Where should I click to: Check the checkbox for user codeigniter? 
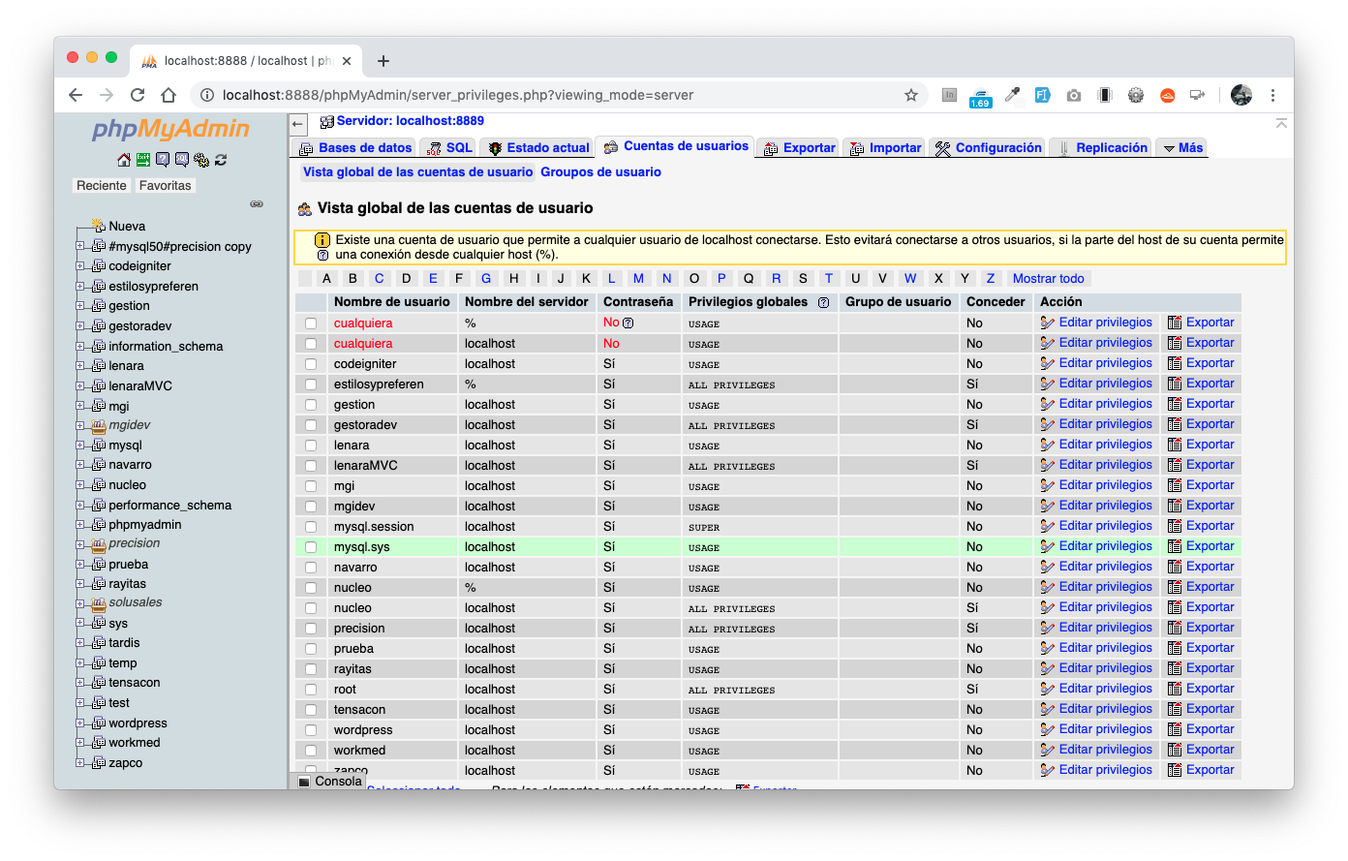pos(311,364)
